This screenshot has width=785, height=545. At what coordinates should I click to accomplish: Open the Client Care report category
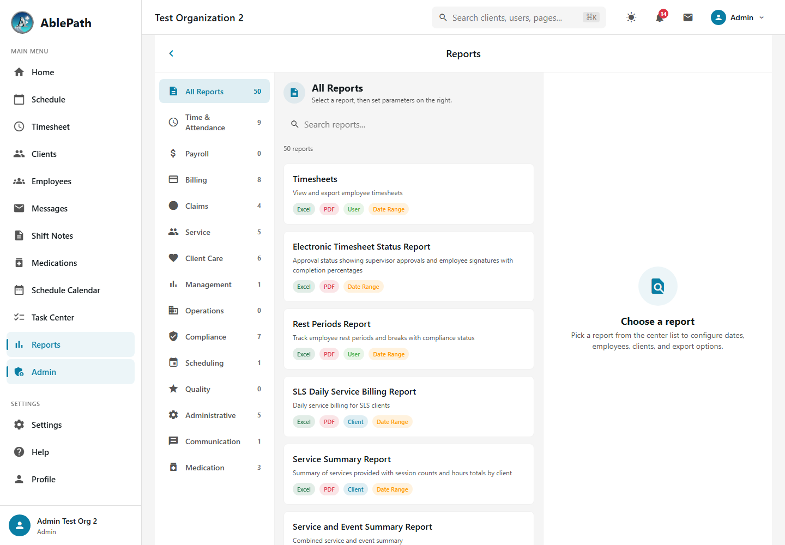(x=214, y=258)
